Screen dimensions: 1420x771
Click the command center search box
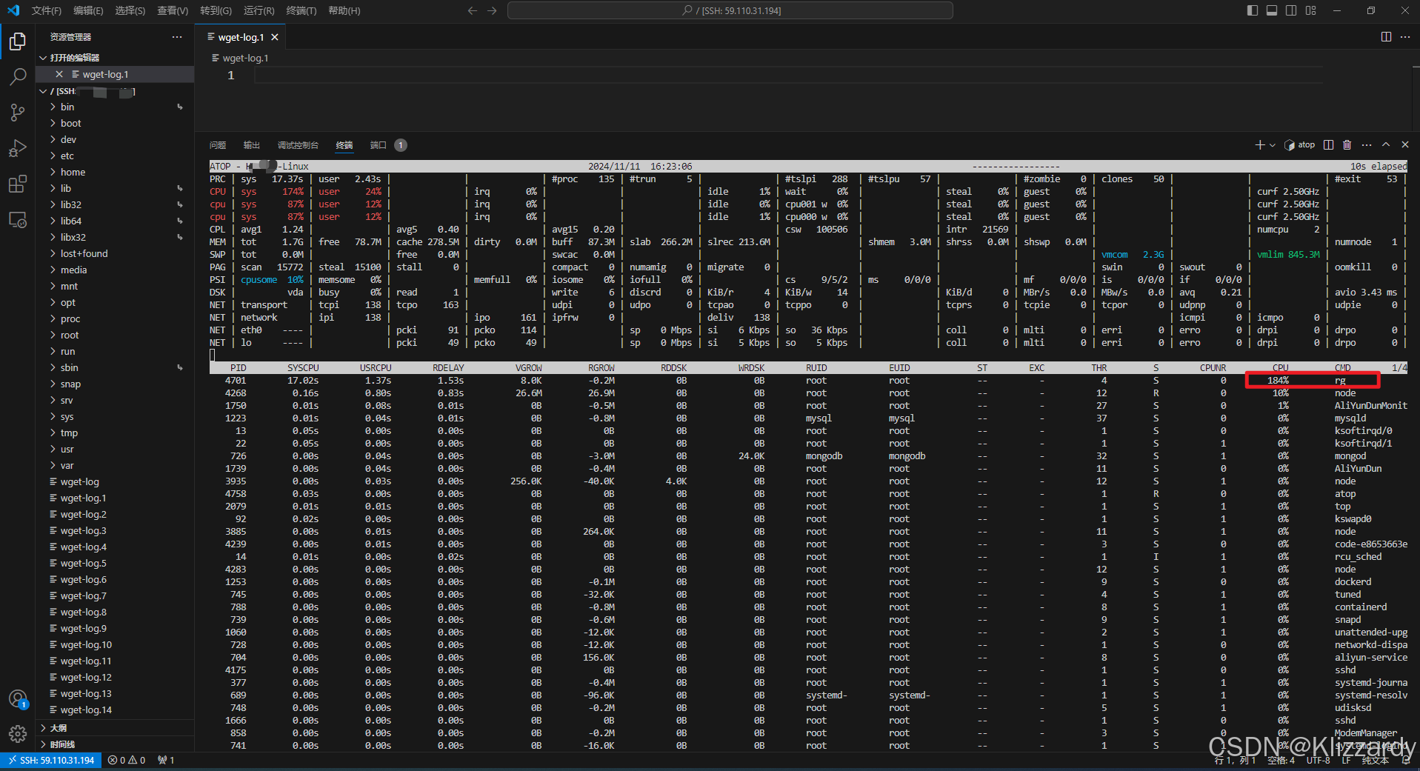730,10
